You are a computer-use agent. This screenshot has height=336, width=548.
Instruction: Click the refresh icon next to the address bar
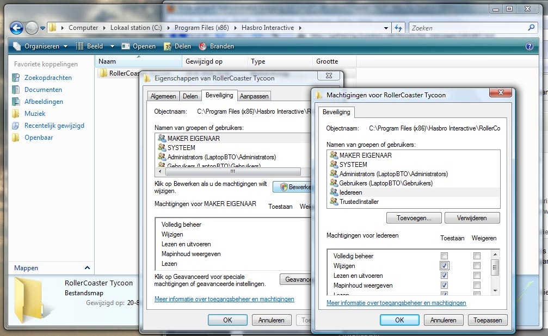click(x=398, y=28)
